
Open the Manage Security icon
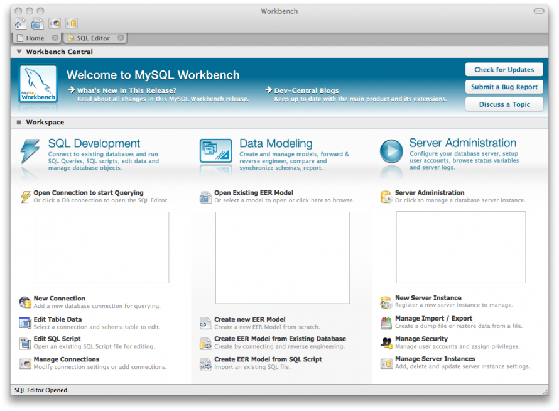click(386, 342)
